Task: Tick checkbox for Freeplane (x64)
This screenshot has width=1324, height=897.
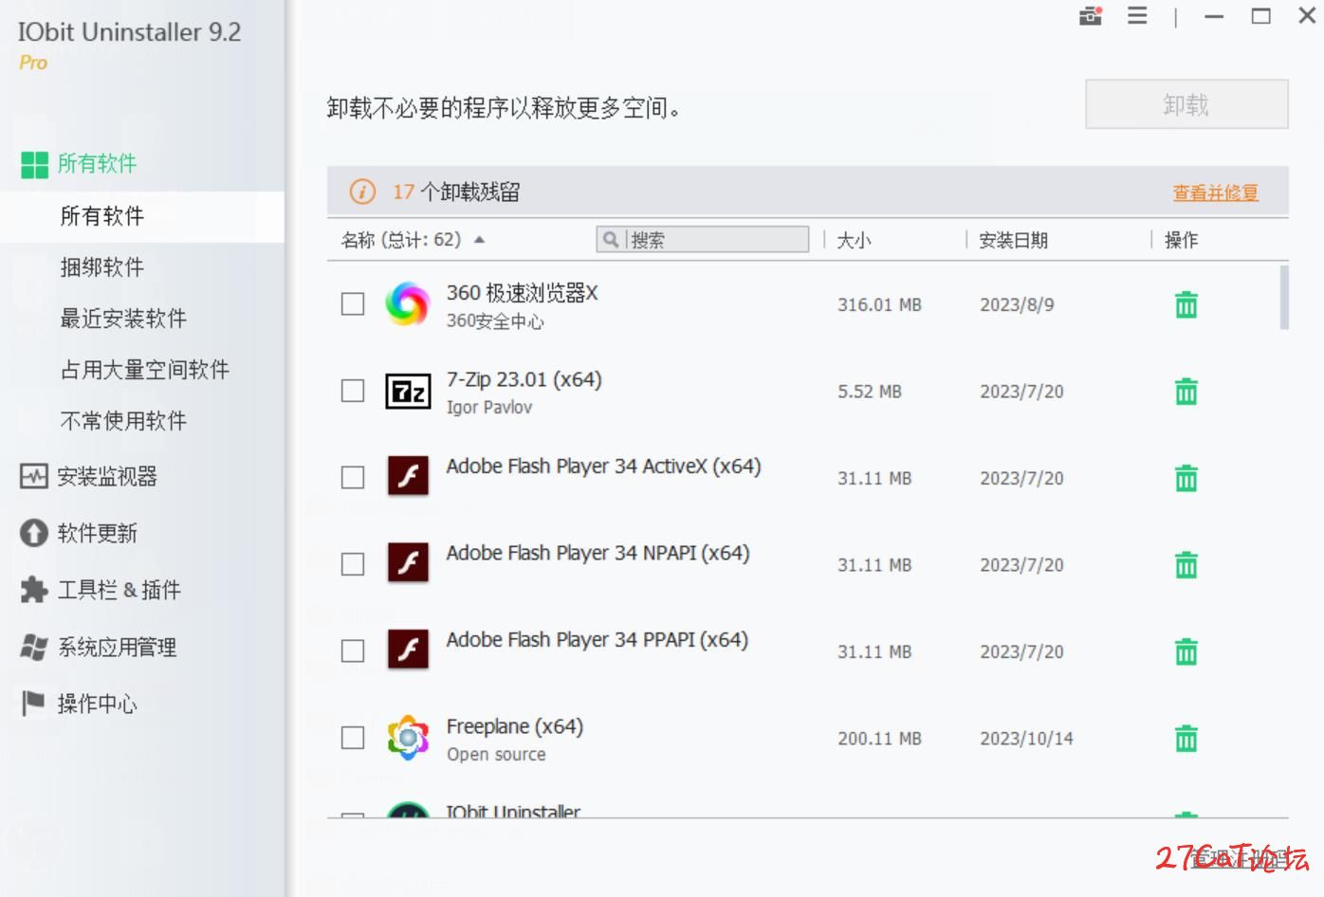Action: (353, 738)
